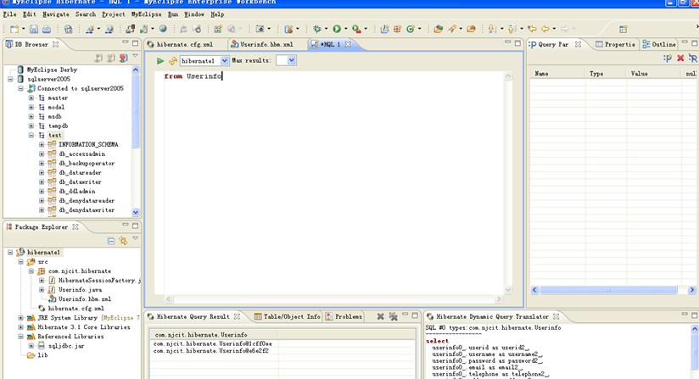Open the hibernate1 configuration dropdown
The width and height of the screenshot is (699, 379).
[224, 60]
